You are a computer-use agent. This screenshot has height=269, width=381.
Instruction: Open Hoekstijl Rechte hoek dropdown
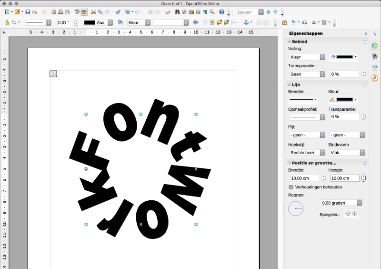coord(307,153)
